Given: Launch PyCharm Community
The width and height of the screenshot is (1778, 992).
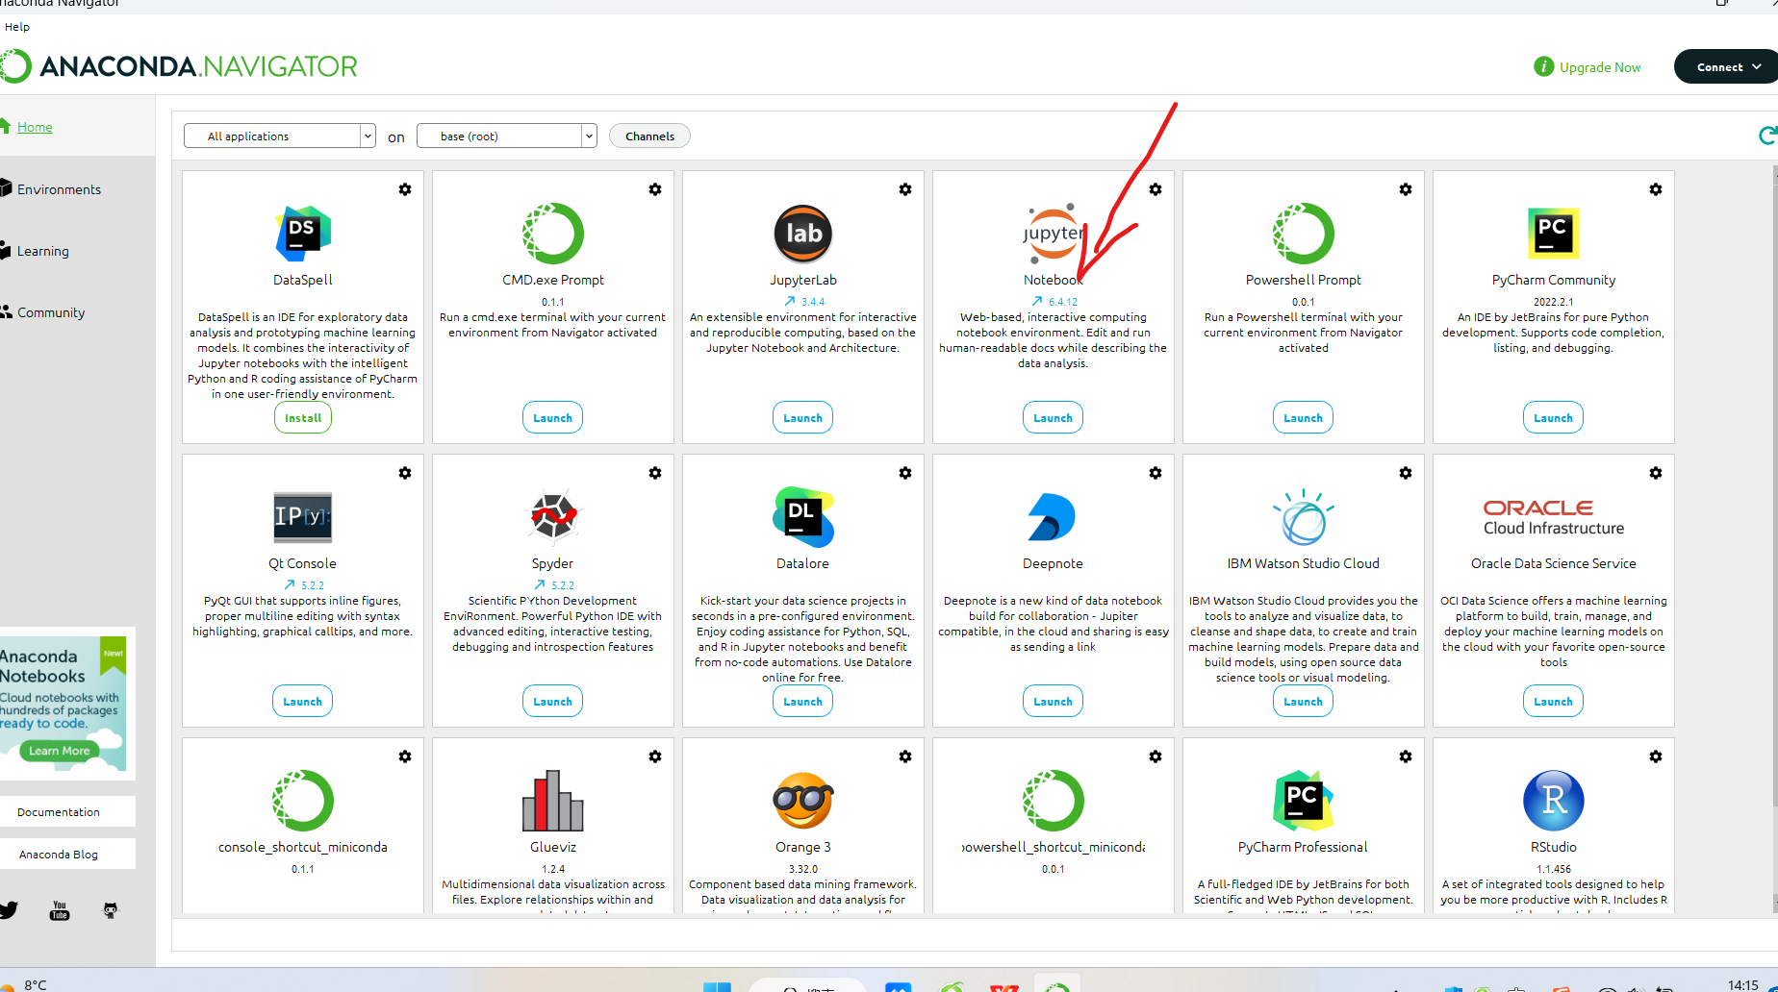Looking at the screenshot, I should (x=1554, y=417).
